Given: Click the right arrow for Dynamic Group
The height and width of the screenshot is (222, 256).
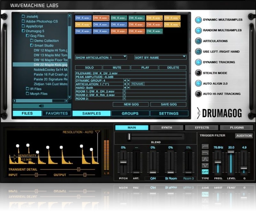Looking at the screenshot, I should click(x=129, y=80).
